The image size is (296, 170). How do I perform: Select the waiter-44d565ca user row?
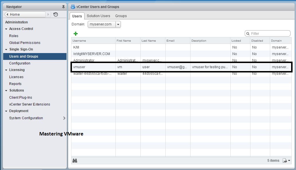click(181, 74)
